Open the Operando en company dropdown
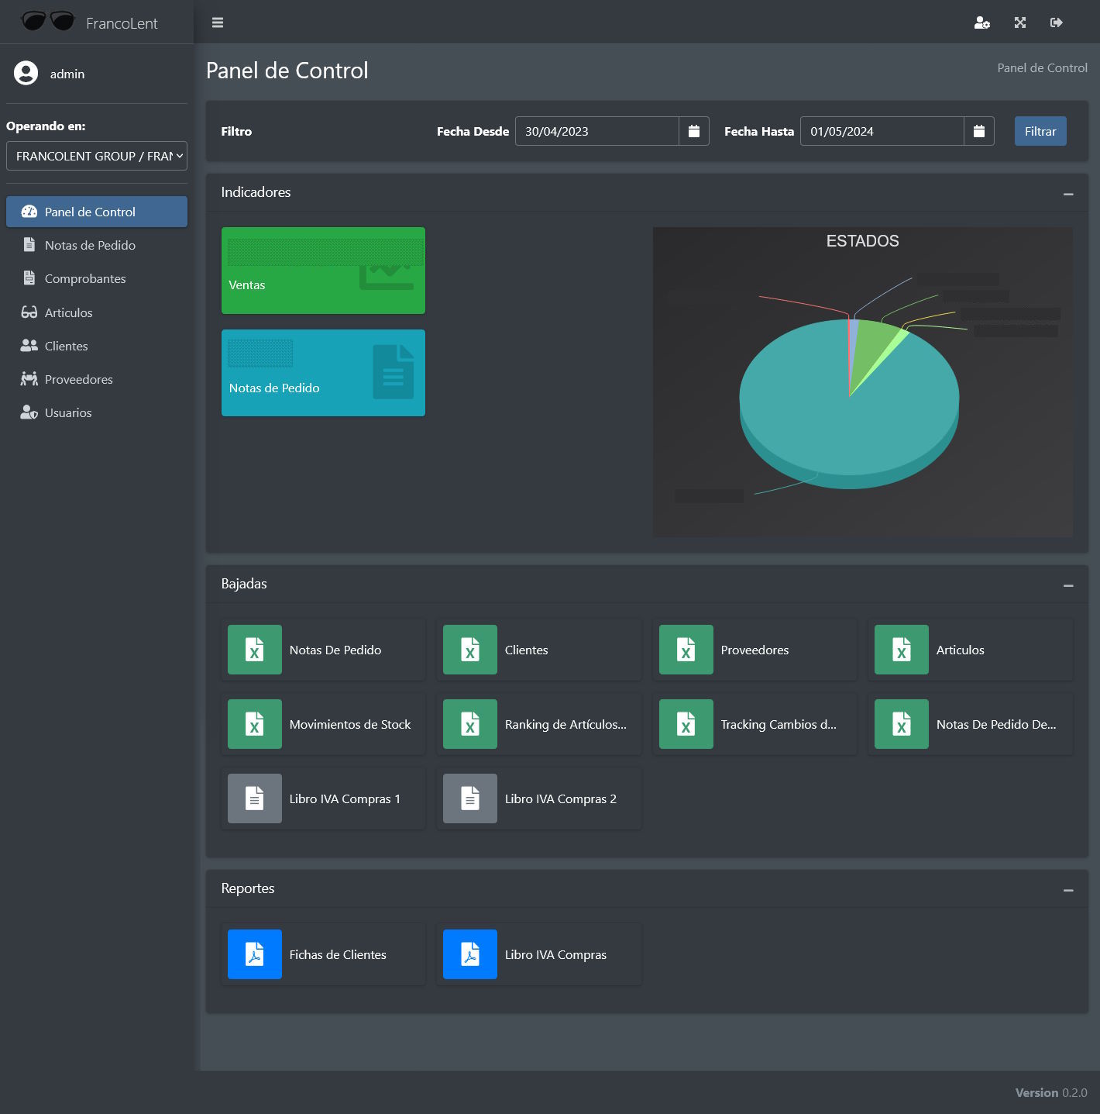Image resolution: width=1100 pixels, height=1114 pixels. [97, 156]
